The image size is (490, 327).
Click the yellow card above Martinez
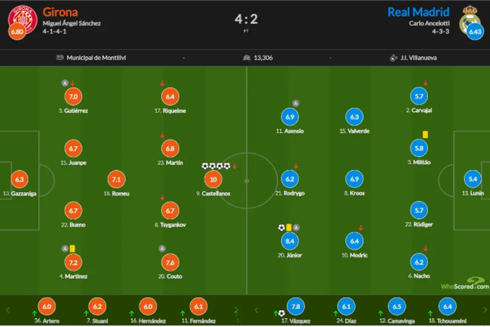tap(72, 249)
